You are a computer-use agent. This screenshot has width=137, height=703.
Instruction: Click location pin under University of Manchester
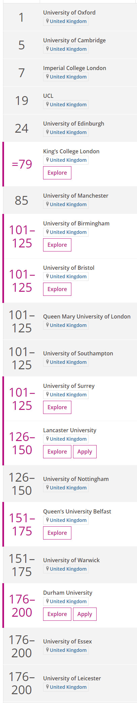pos(47,204)
